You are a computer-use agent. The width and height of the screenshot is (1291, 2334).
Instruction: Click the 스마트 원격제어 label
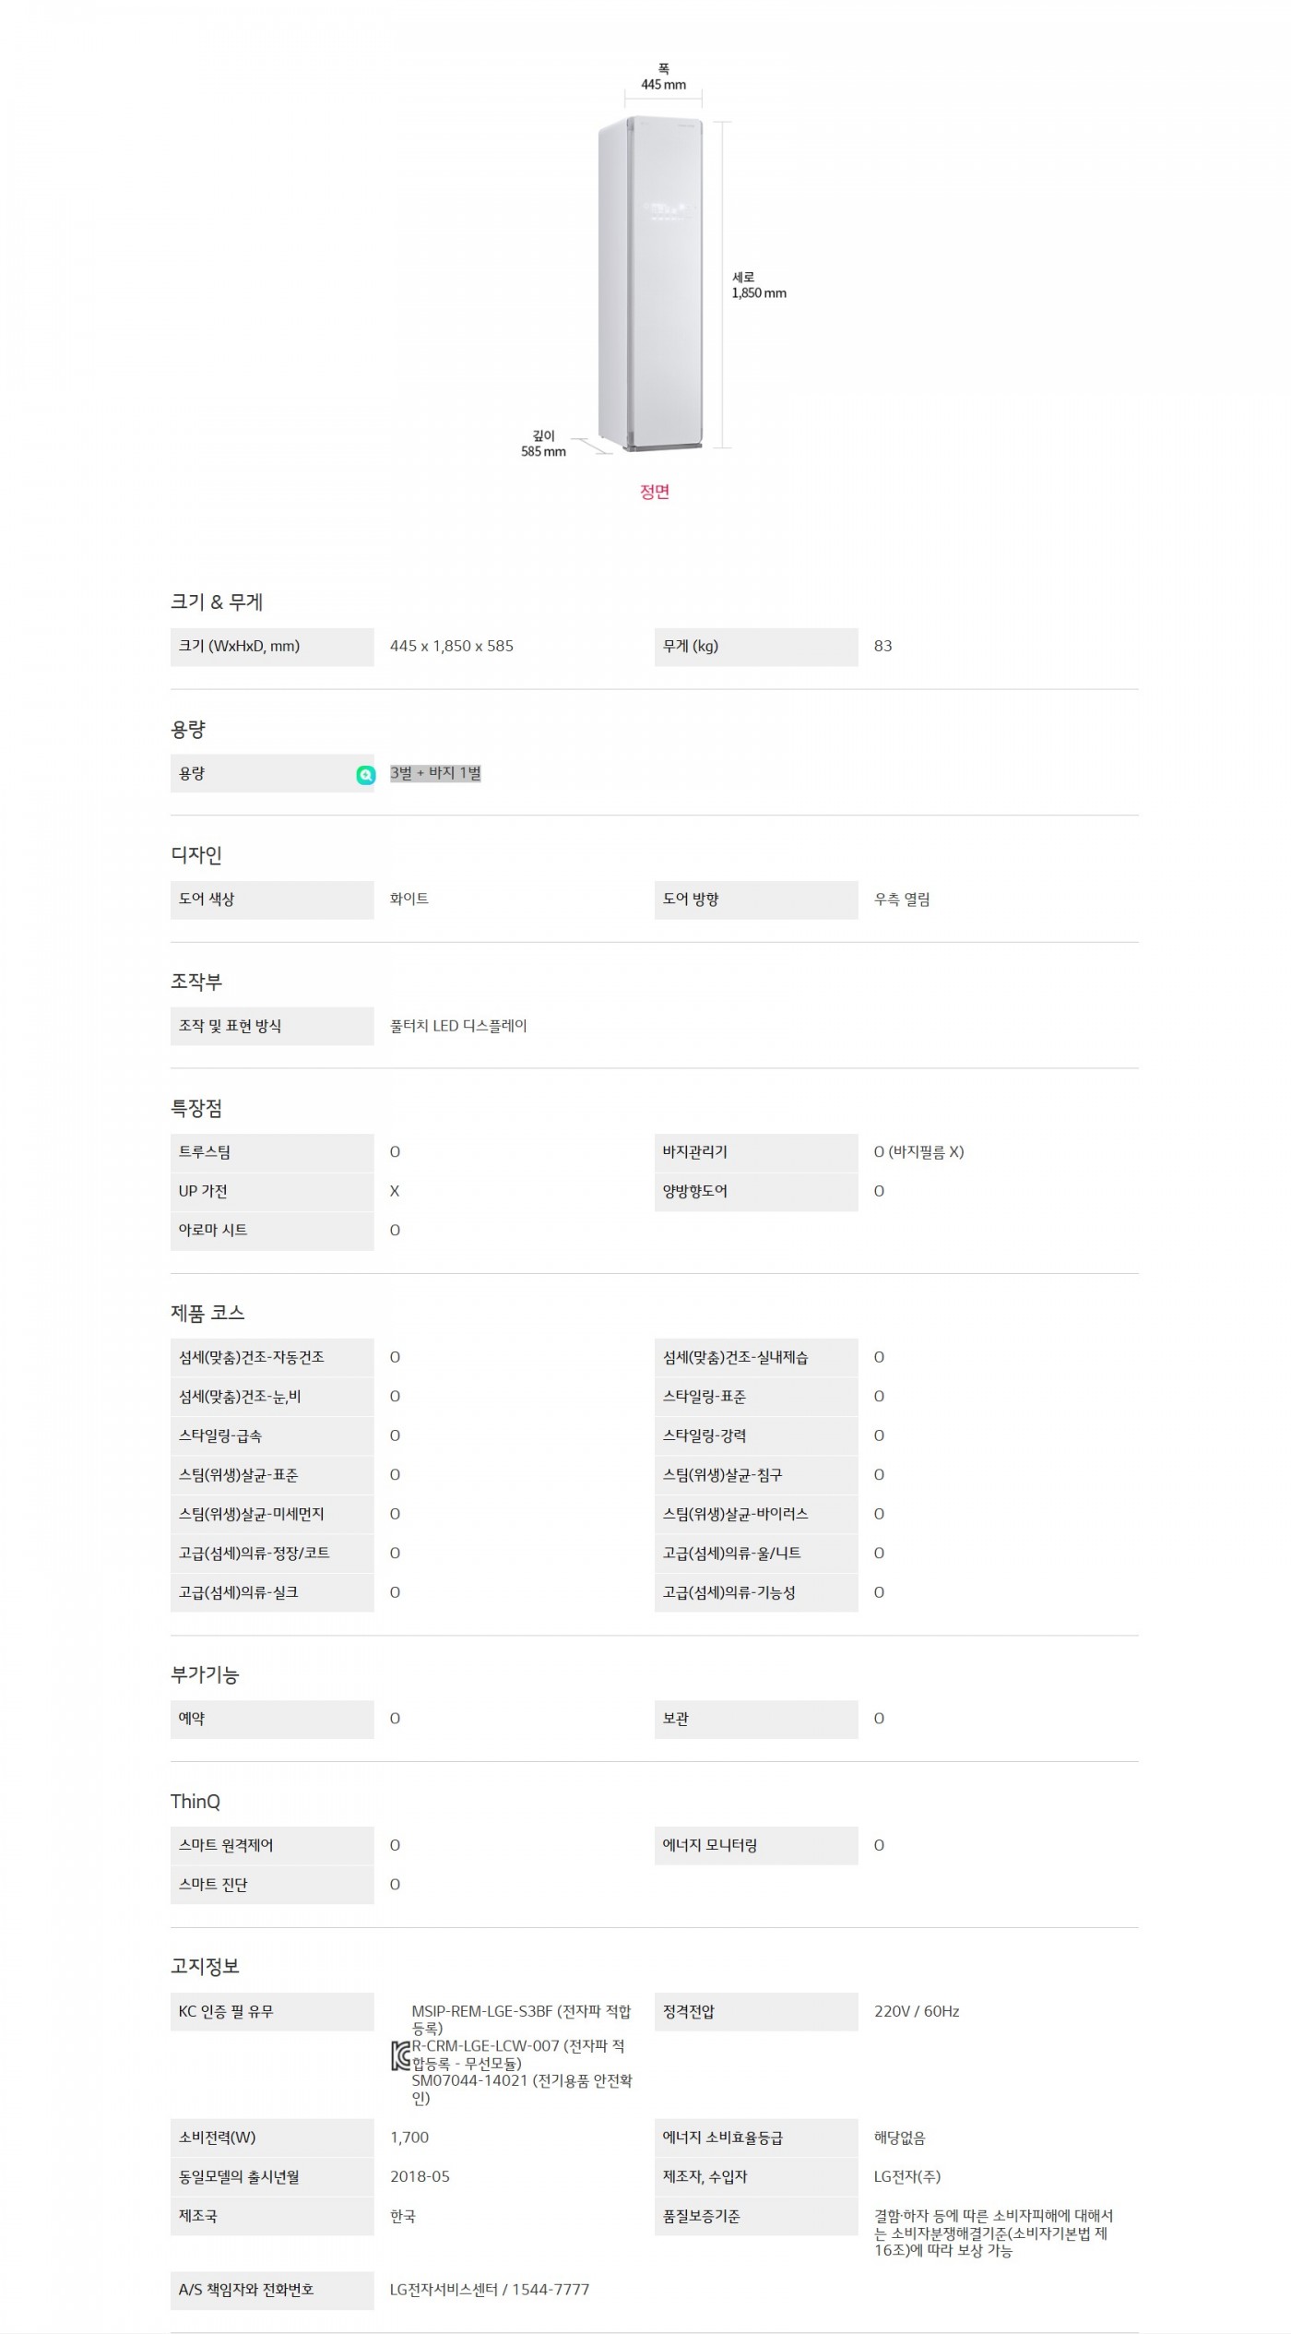click(x=226, y=1845)
